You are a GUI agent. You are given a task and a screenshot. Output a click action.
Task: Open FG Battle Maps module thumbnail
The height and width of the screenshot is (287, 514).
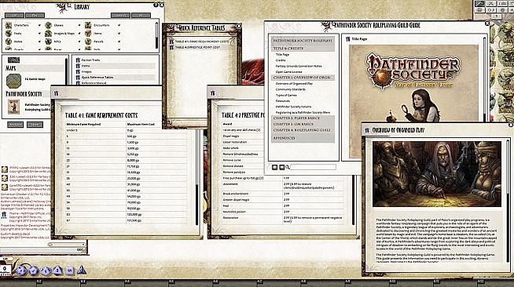tap(14, 81)
